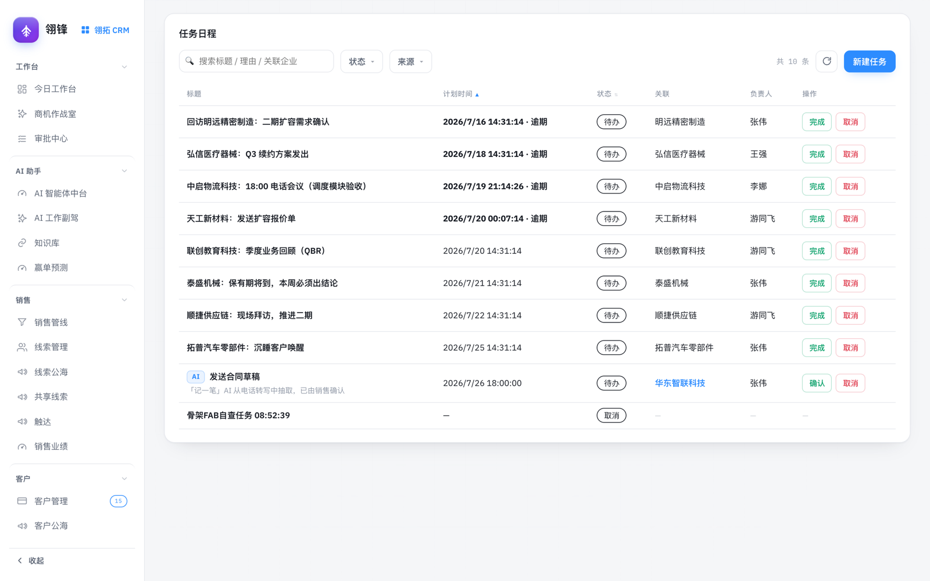Open AI 智能体中台
The height and width of the screenshot is (581, 930).
pyautogui.click(x=72, y=193)
